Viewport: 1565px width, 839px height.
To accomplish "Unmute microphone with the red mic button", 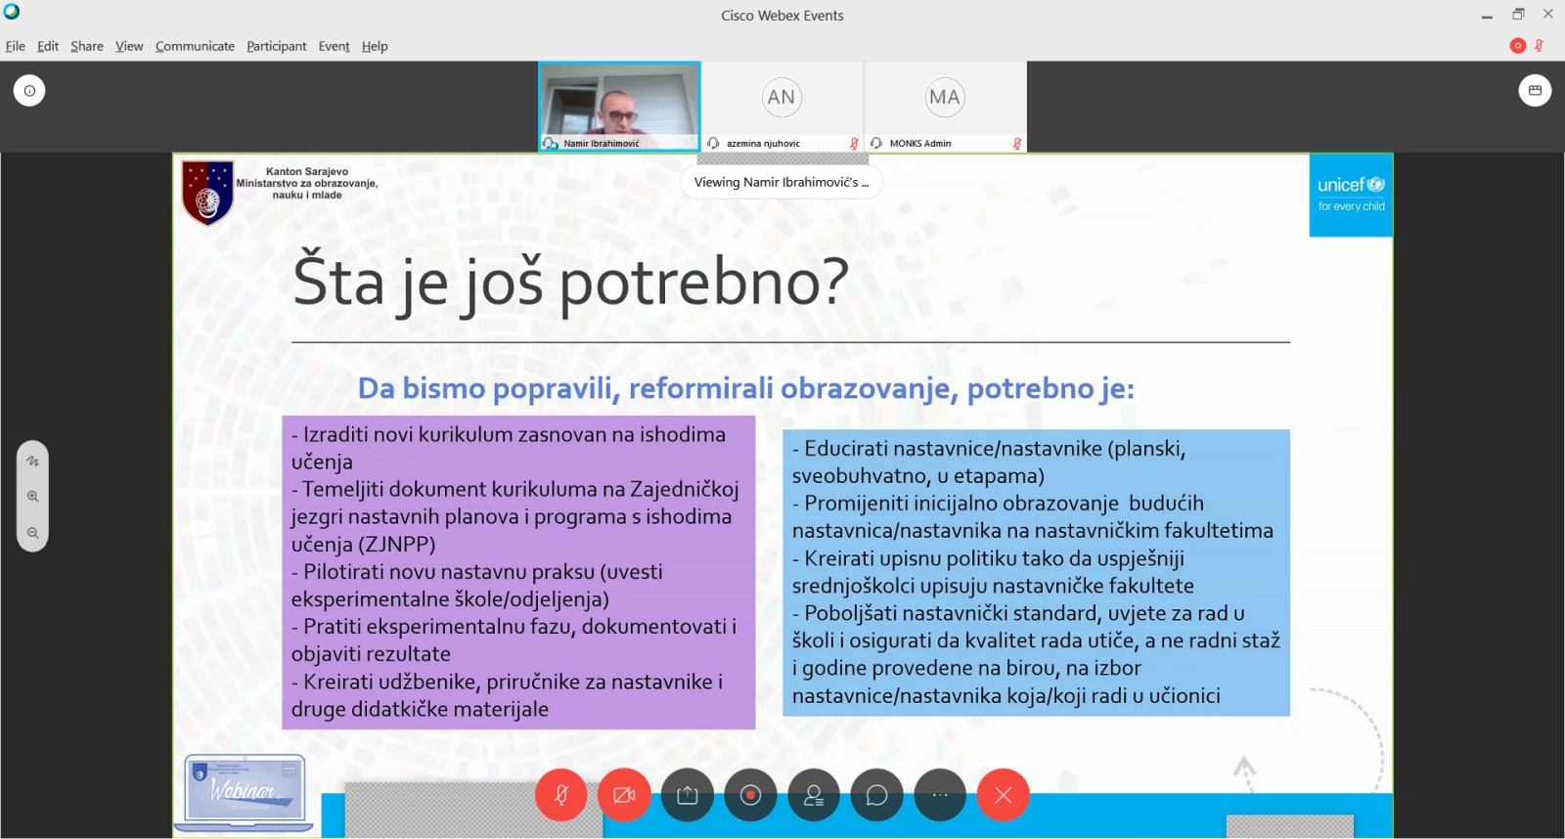I will (x=560, y=795).
